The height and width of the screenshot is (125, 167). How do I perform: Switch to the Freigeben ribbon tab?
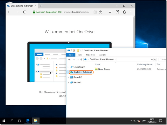(90, 55)
